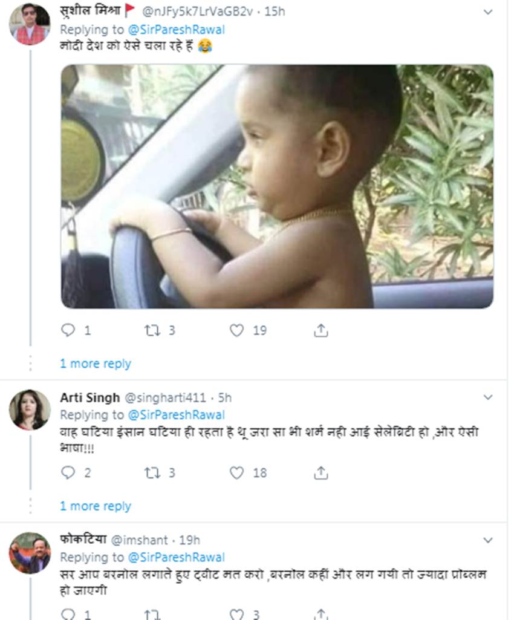Open Arti Singh's profile avatar

[30, 410]
